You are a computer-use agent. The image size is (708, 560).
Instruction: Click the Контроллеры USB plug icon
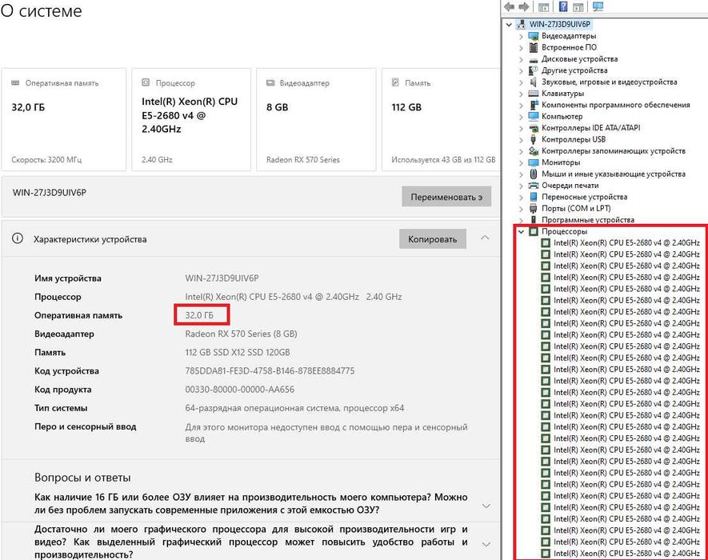click(534, 139)
